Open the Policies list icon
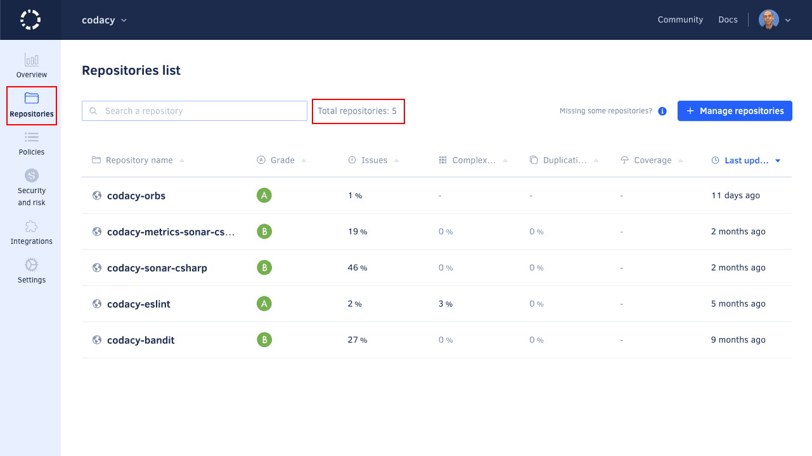This screenshot has width=812, height=456. pos(32,137)
